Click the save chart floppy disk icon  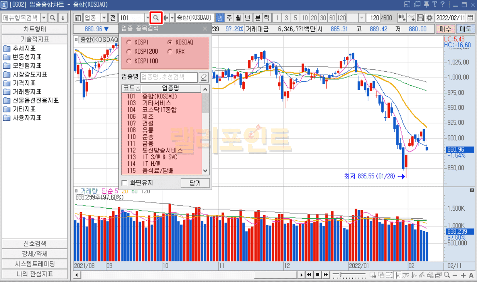pyautogui.click(x=421, y=18)
